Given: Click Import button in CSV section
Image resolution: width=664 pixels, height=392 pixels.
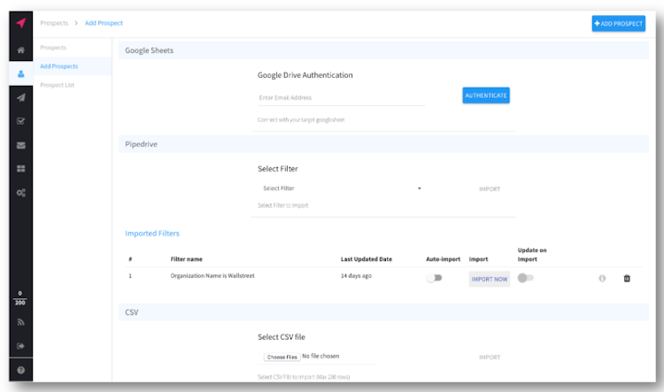Looking at the screenshot, I should click(x=490, y=357).
